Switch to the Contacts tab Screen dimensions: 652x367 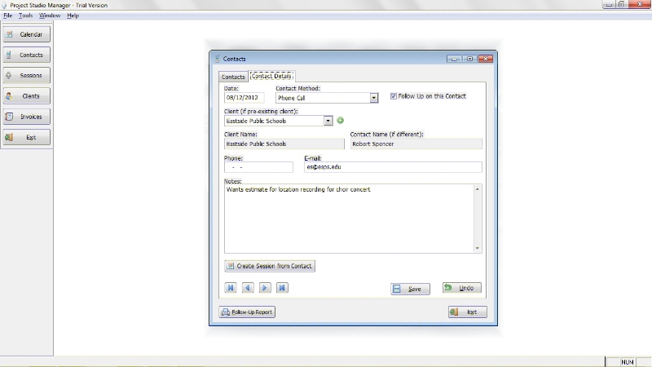tap(234, 77)
